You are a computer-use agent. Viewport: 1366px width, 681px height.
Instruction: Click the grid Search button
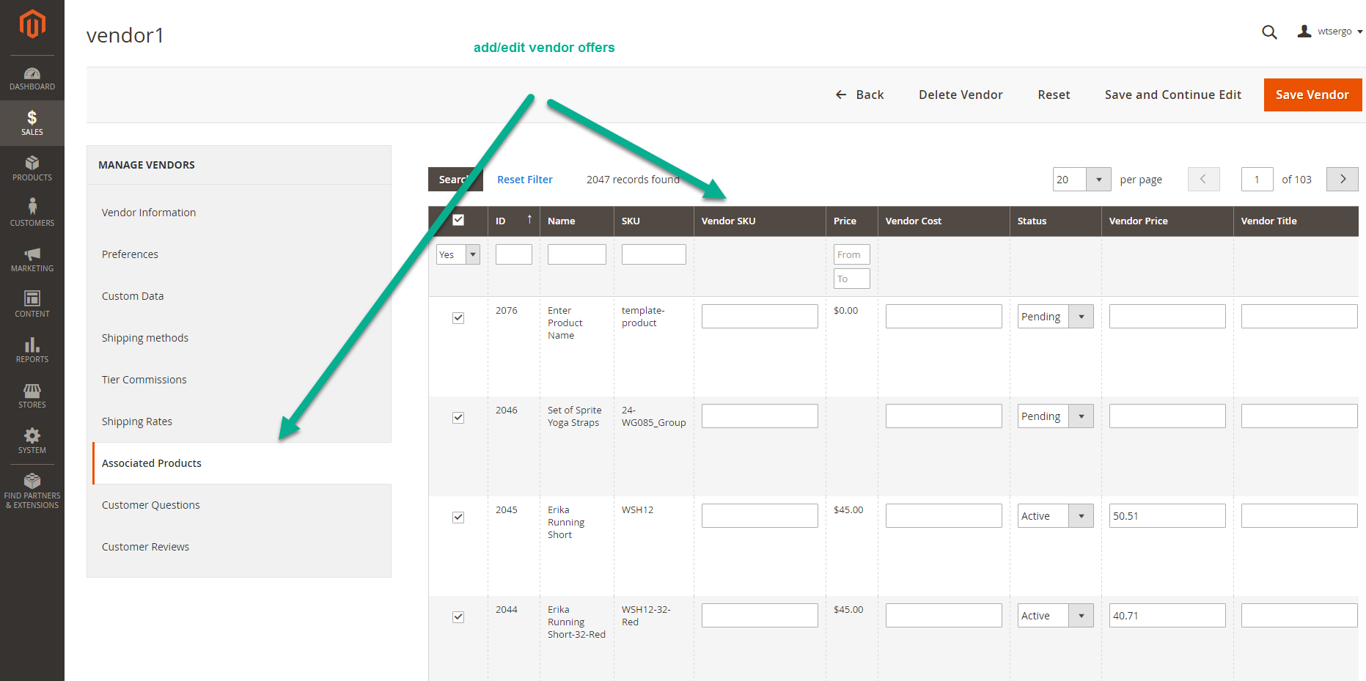pyautogui.click(x=455, y=180)
